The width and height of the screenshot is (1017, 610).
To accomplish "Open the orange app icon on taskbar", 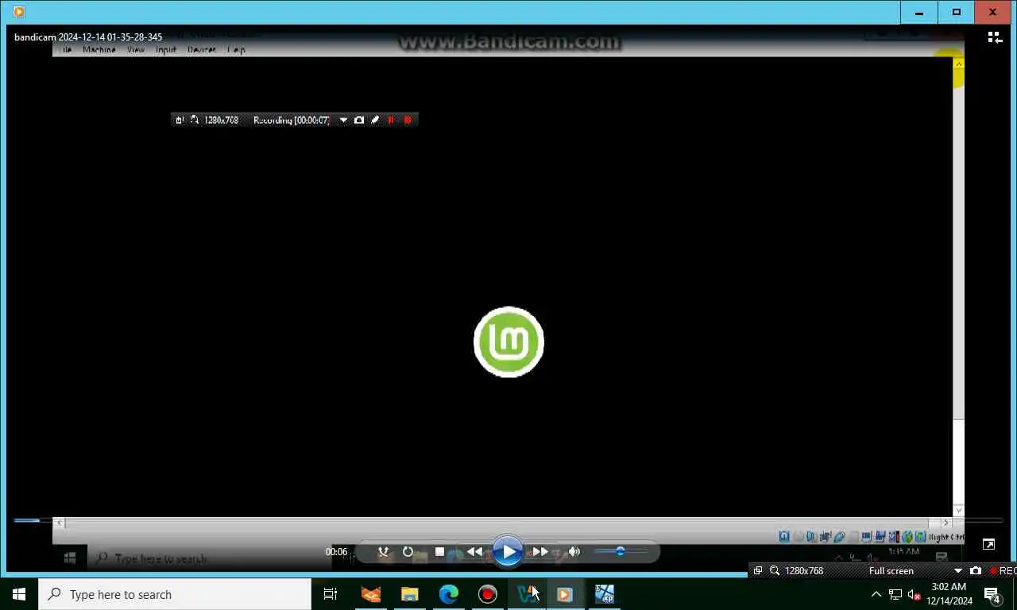I will pos(371,594).
